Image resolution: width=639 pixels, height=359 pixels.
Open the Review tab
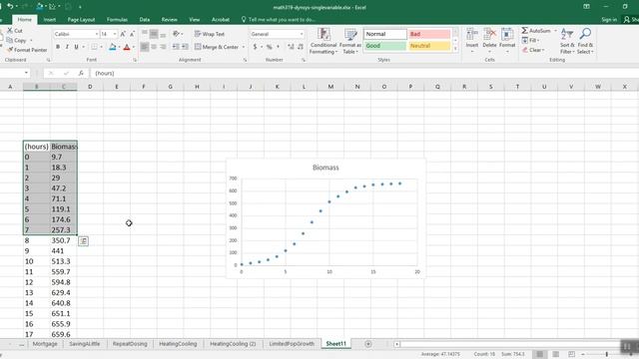[169, 20]
